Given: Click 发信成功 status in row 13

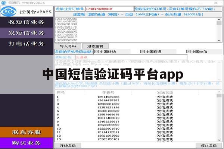Looking at the screenshot, I should (165, 139).
